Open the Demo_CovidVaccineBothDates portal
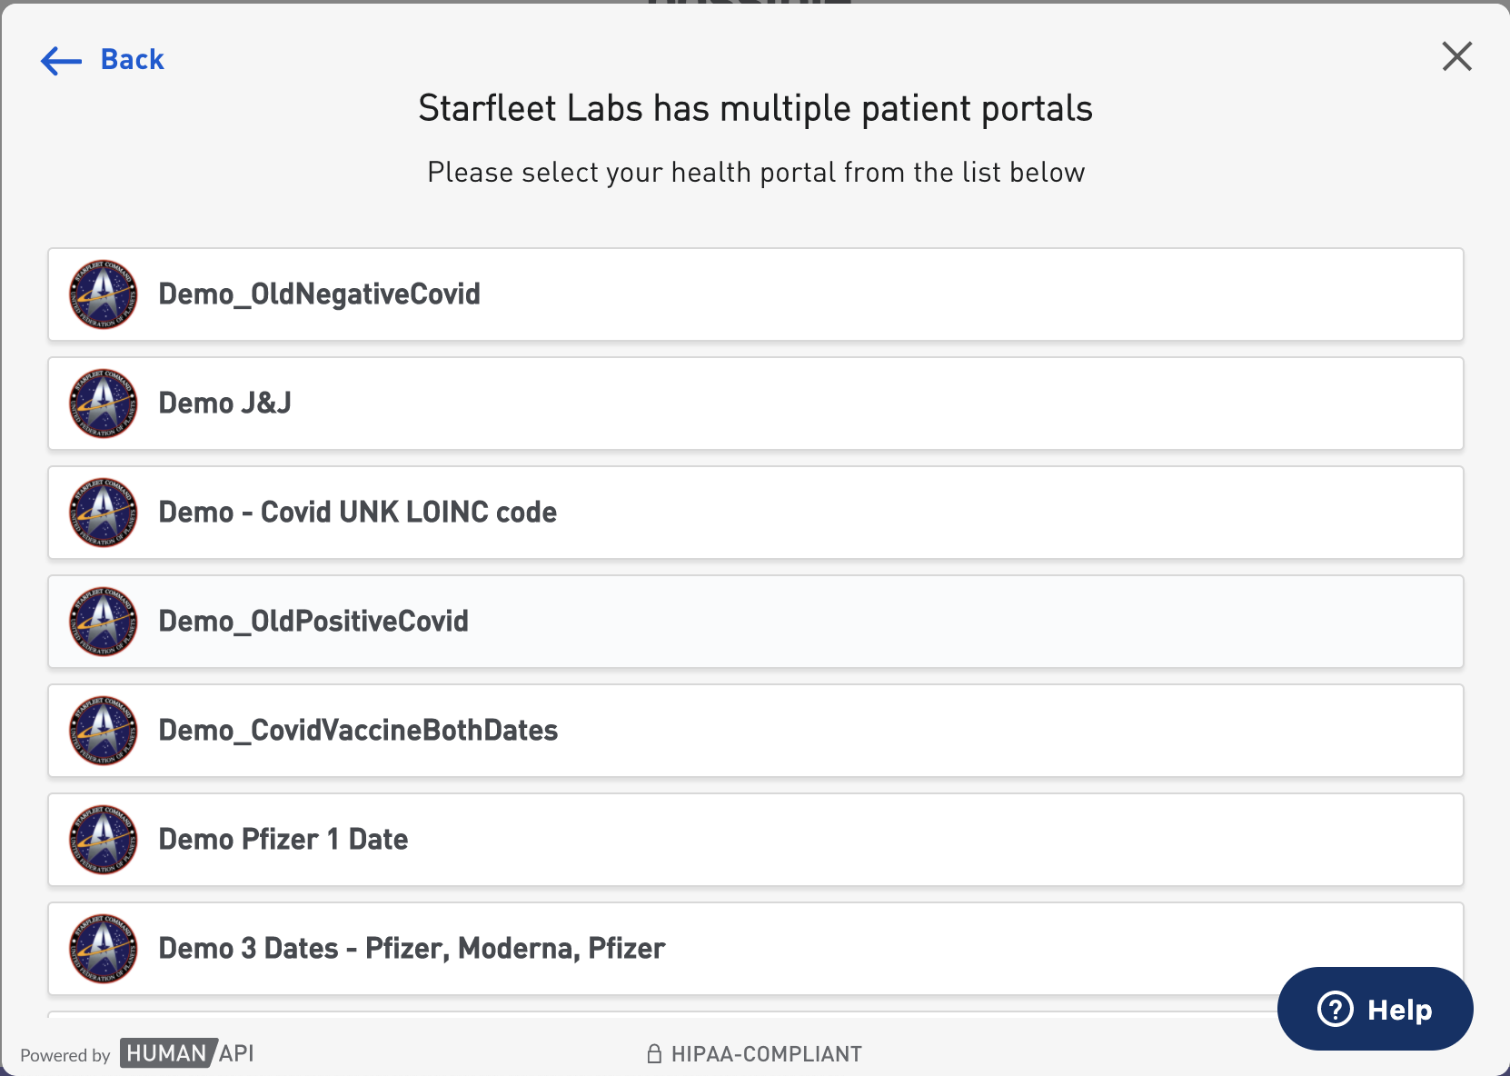The height and width of the screenshot is (1076, 1510). click(x=358, y=731)
